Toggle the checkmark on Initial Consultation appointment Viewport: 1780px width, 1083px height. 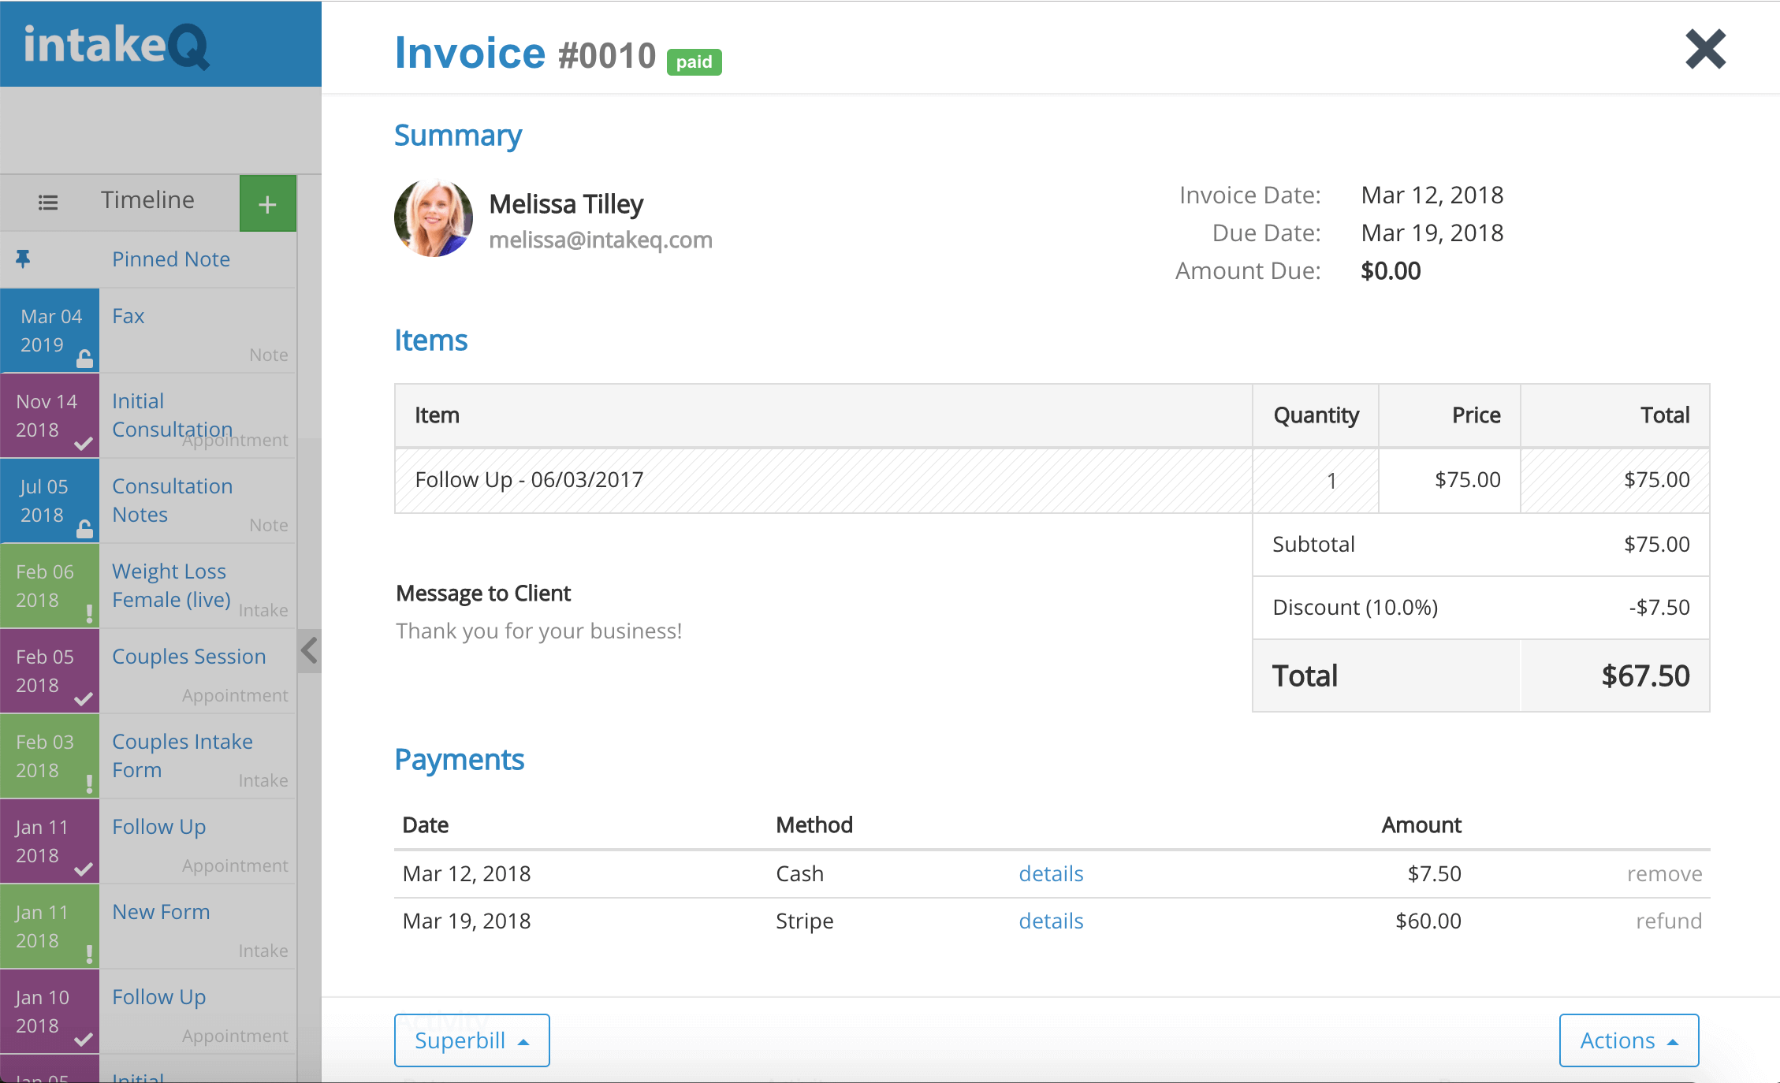click(84, 443)
